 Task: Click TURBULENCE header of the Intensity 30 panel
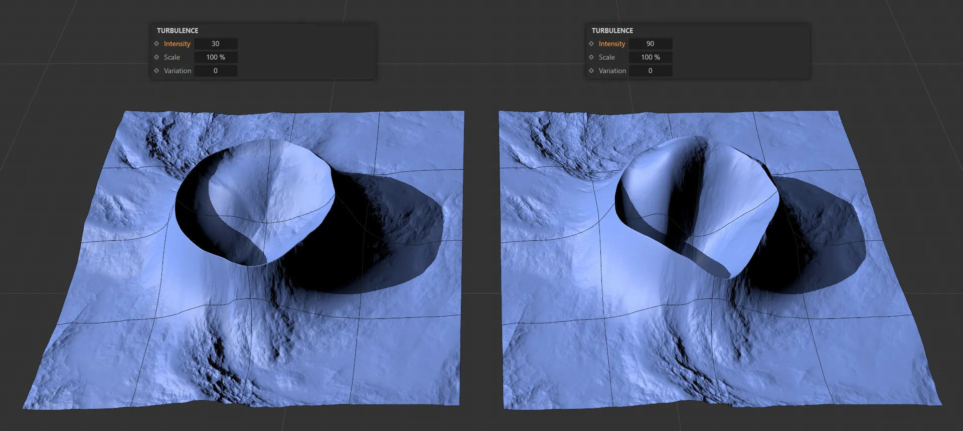click(x=178, y=31)
